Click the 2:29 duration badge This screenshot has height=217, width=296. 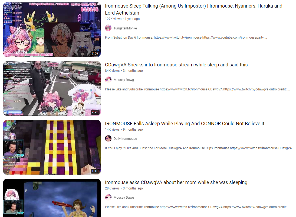95,112
